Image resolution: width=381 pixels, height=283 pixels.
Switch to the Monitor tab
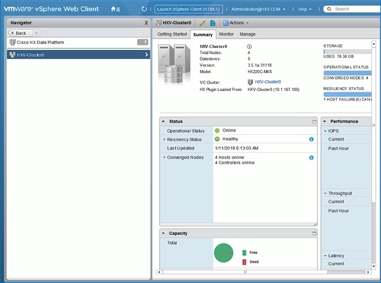(x=226, y=34)
